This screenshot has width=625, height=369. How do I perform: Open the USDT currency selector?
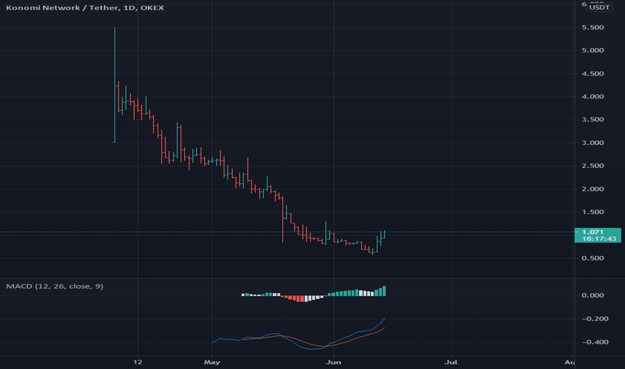(600, 7)
